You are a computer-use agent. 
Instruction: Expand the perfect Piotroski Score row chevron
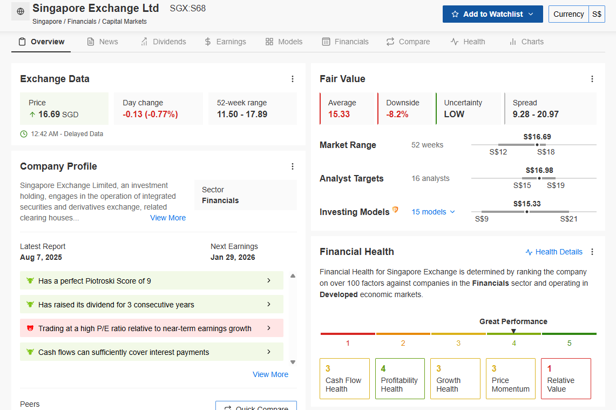[269, 280]
